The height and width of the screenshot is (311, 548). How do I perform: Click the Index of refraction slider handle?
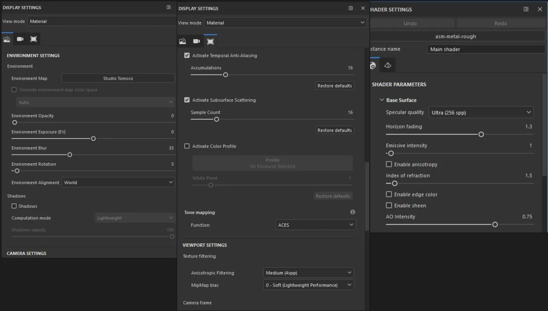coord(395,183)
